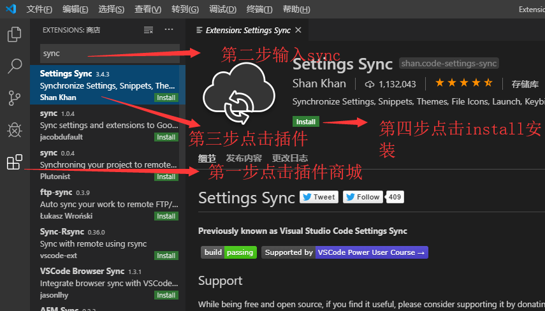Open the 终端(T) menu

pyautogui.click(x=259, y=9)
